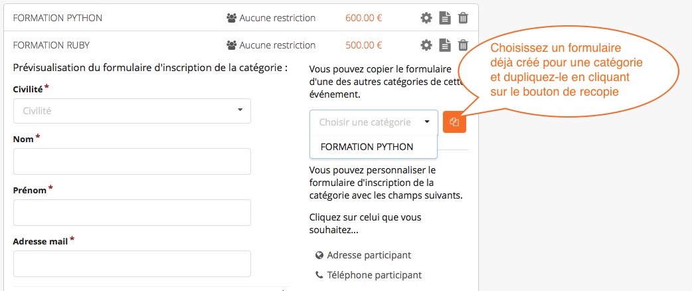The width and height of the screenshot is (692, 291).
Task: Add the Adresse participant field
Action: point(369,255)
